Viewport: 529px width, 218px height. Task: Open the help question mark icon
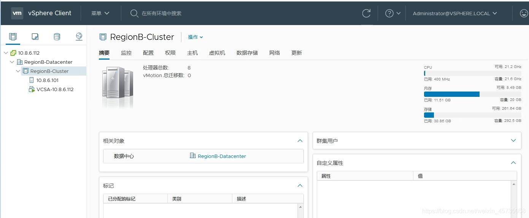[389, 13]
